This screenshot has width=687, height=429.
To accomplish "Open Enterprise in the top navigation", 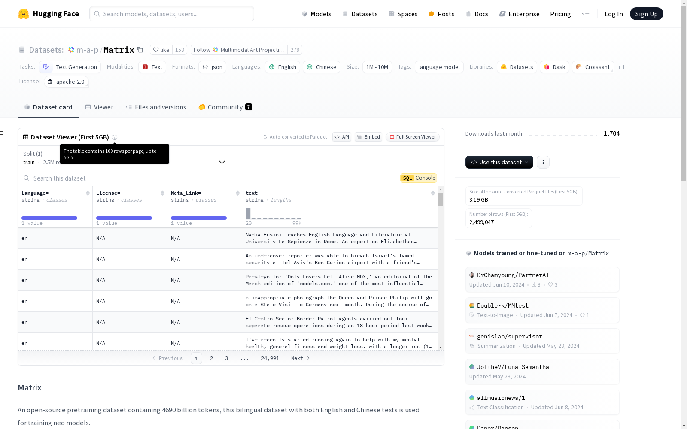I will [520, 14].
